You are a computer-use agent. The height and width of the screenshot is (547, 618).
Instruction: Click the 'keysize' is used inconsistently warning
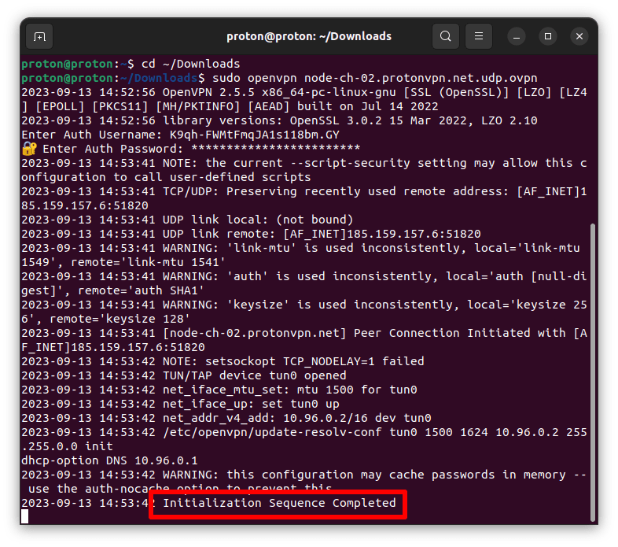tap(303, 312)
